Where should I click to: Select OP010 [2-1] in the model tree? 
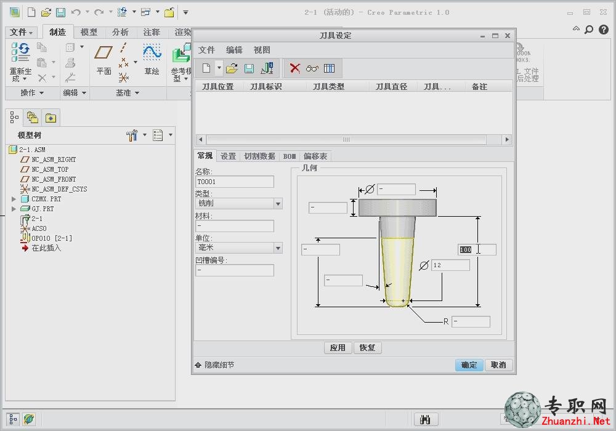(x=52, y=238)
